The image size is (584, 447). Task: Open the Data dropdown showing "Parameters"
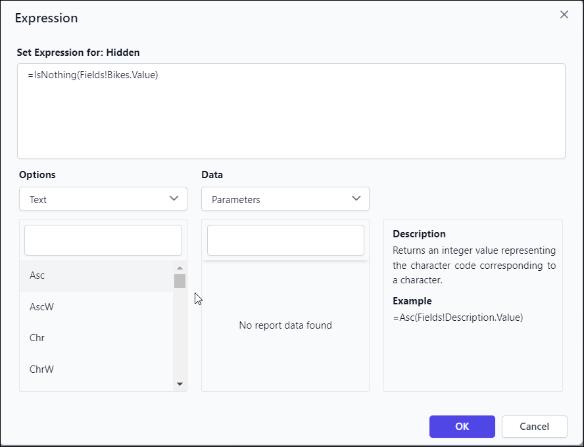(285, 199)
